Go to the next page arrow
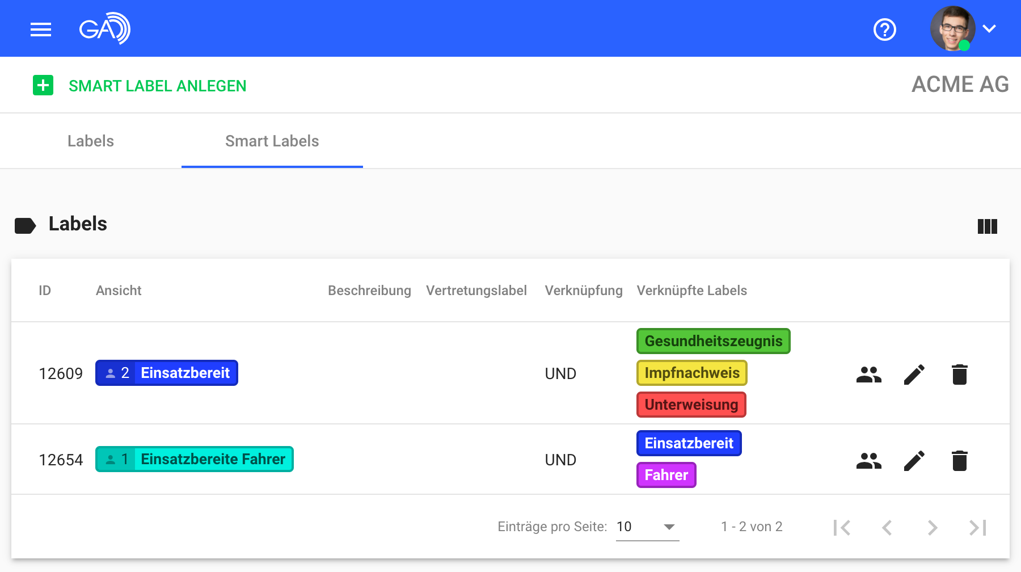1021x572 pixels. [932, 528]
